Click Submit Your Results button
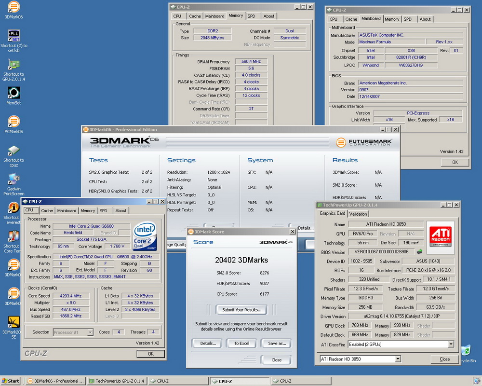 point(241,310)
